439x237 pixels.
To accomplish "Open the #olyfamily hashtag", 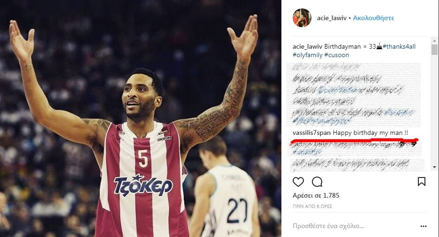I will click(308, 55).
